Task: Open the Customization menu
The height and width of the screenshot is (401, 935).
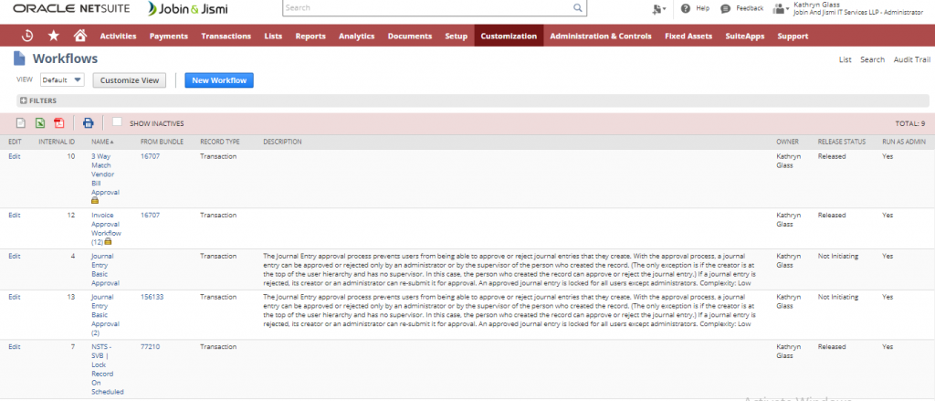Action: pos(509,37)
